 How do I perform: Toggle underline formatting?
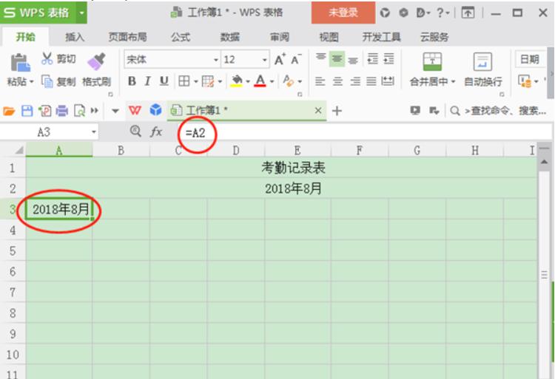click(x=164, y=81)
